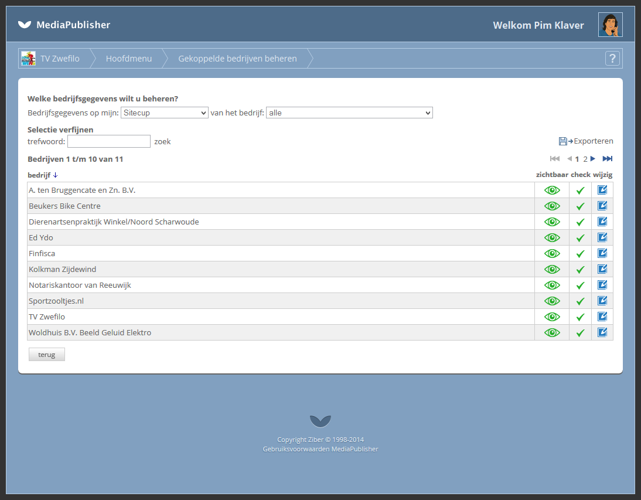Toggle visibility for Finfisca
641x500 pixels.
click(x=552, y=253)
